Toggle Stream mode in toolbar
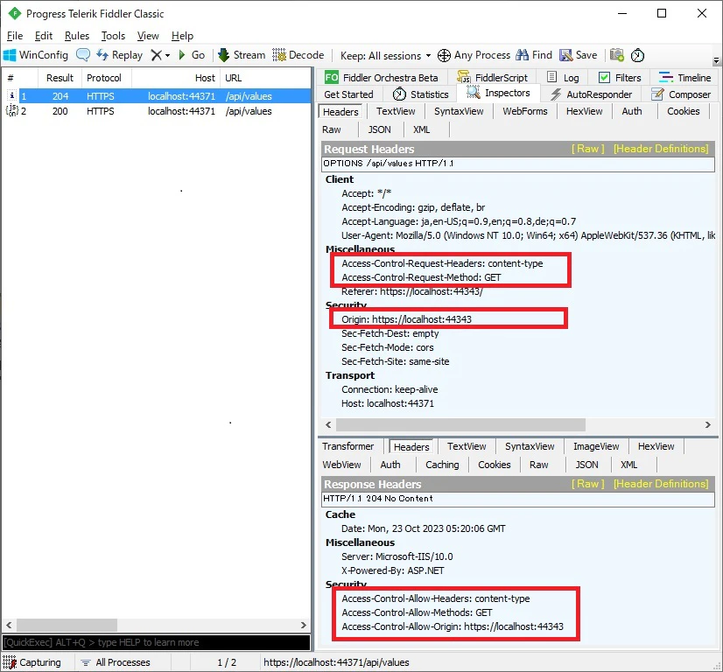 (x=242, y=55)
